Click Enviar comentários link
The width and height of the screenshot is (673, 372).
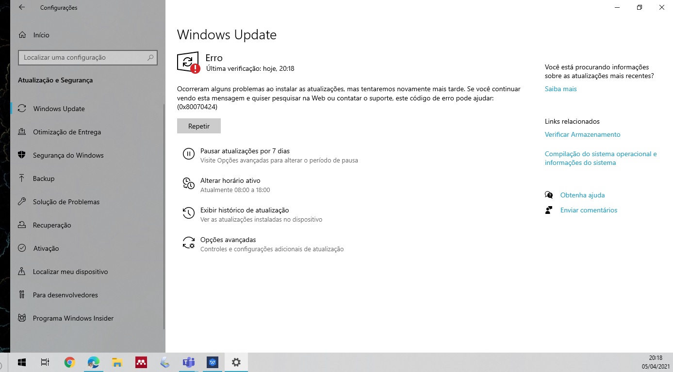point(589,210)
